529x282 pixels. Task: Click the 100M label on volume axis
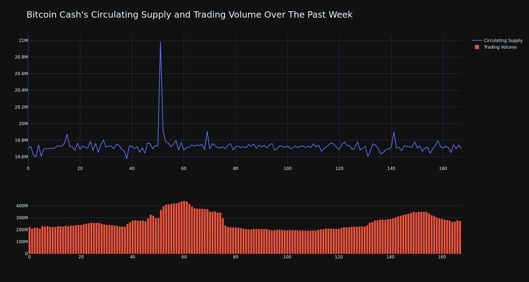(x=22, y=242)
